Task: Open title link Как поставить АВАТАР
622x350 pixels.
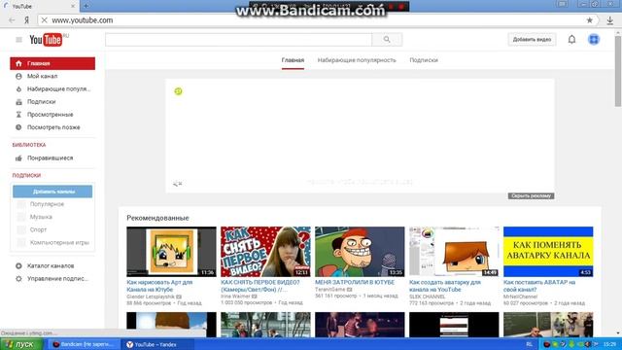Action: tap(539, 286)
